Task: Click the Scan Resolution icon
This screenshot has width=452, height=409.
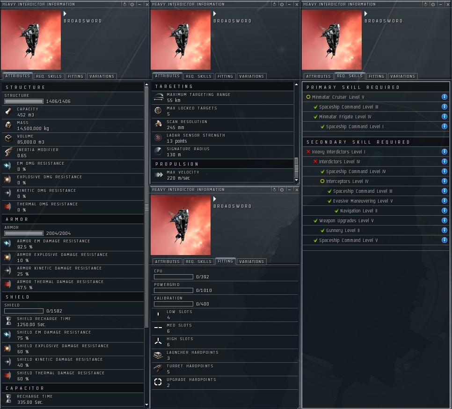Action: tap(158, 124)
